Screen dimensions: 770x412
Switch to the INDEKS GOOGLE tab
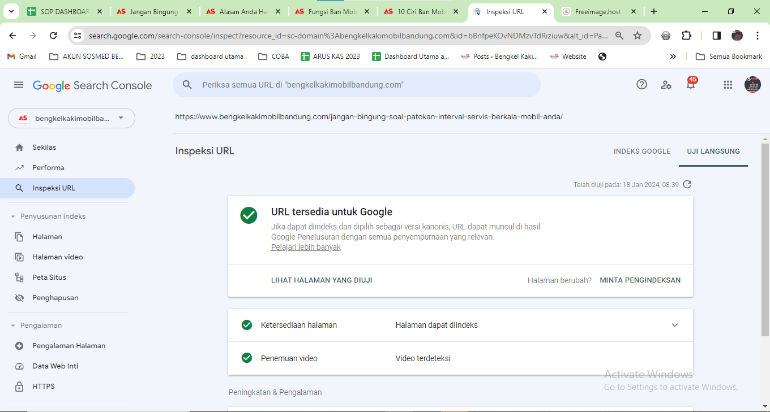[641, 151]
